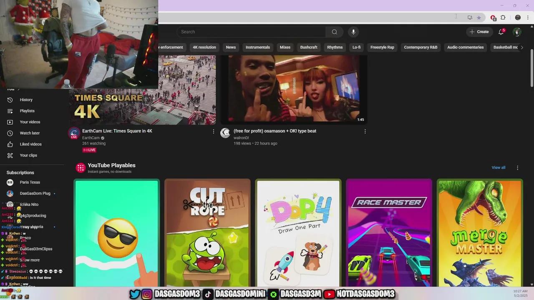This screenshot has width=534, height=300.
Task: Play the osamason type beat video thumbnail
Action: [294, 90]
